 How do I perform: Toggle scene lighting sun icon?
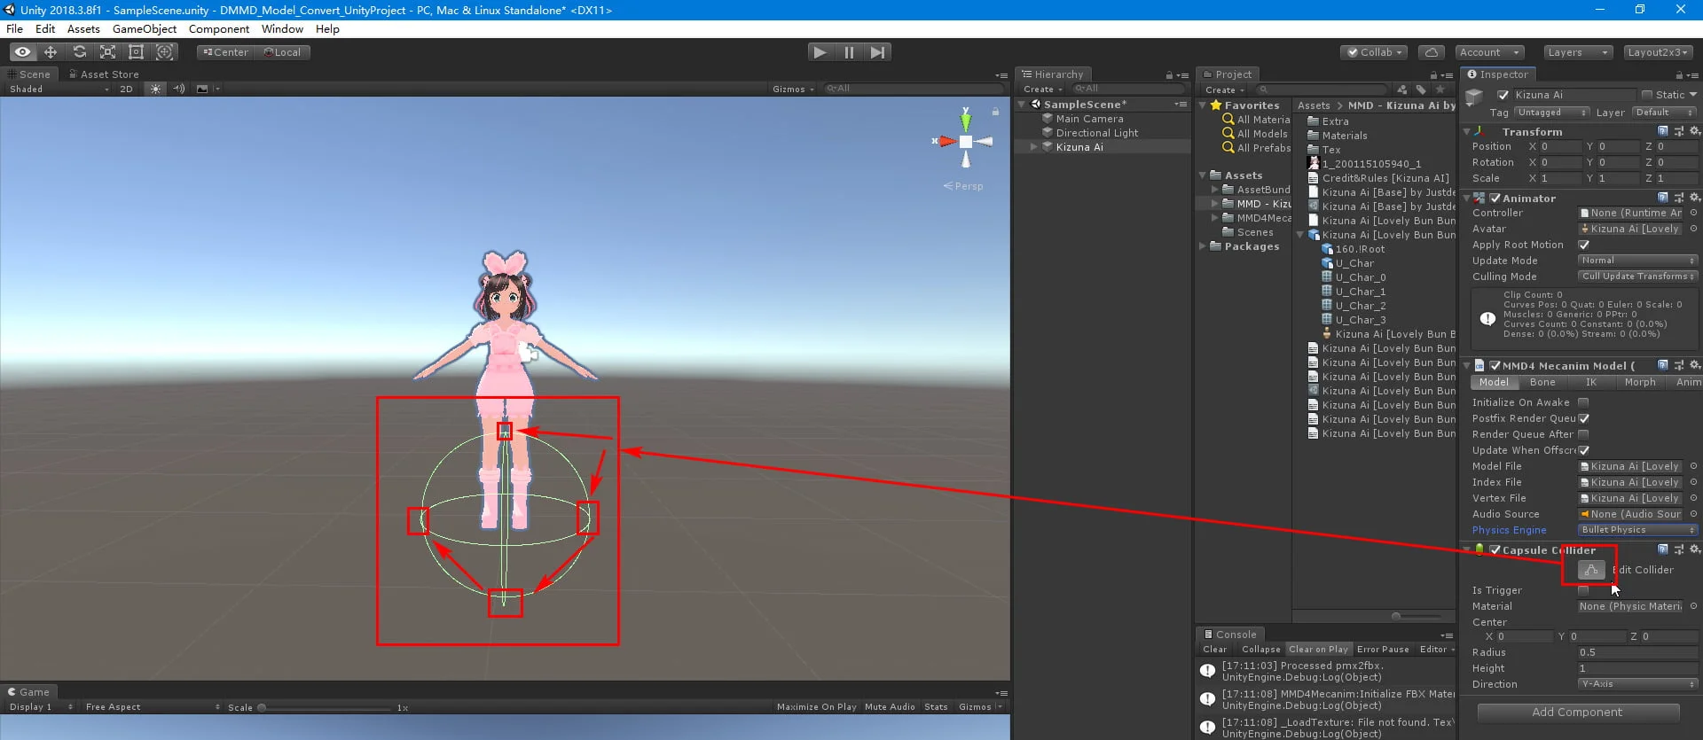click(156, 89)
